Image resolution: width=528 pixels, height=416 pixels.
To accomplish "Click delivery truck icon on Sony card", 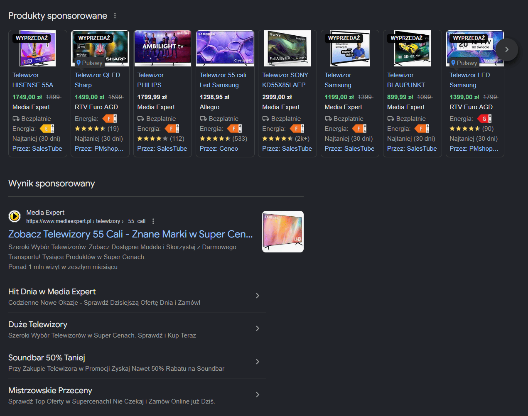I will click(266, 119).
